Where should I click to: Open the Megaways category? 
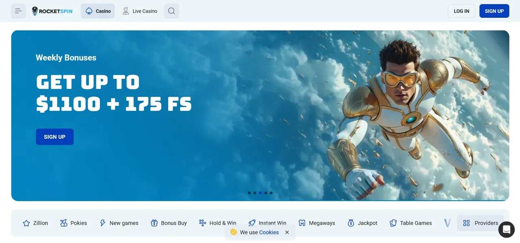point(317,223)
